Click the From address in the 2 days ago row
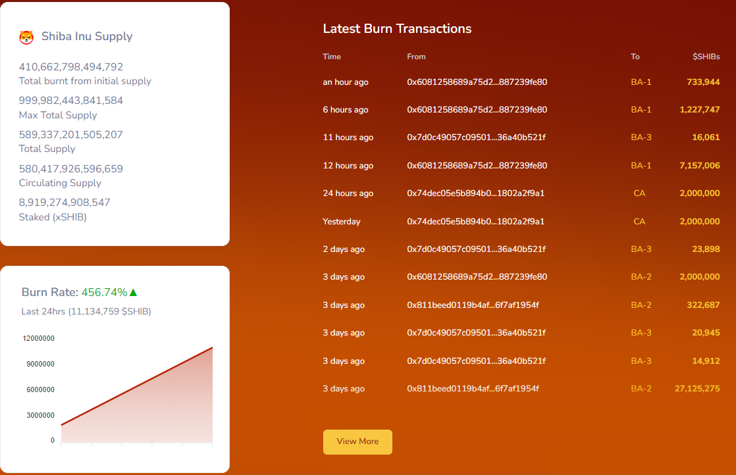This screenshot has height=475, width=736. pos(476,249)
